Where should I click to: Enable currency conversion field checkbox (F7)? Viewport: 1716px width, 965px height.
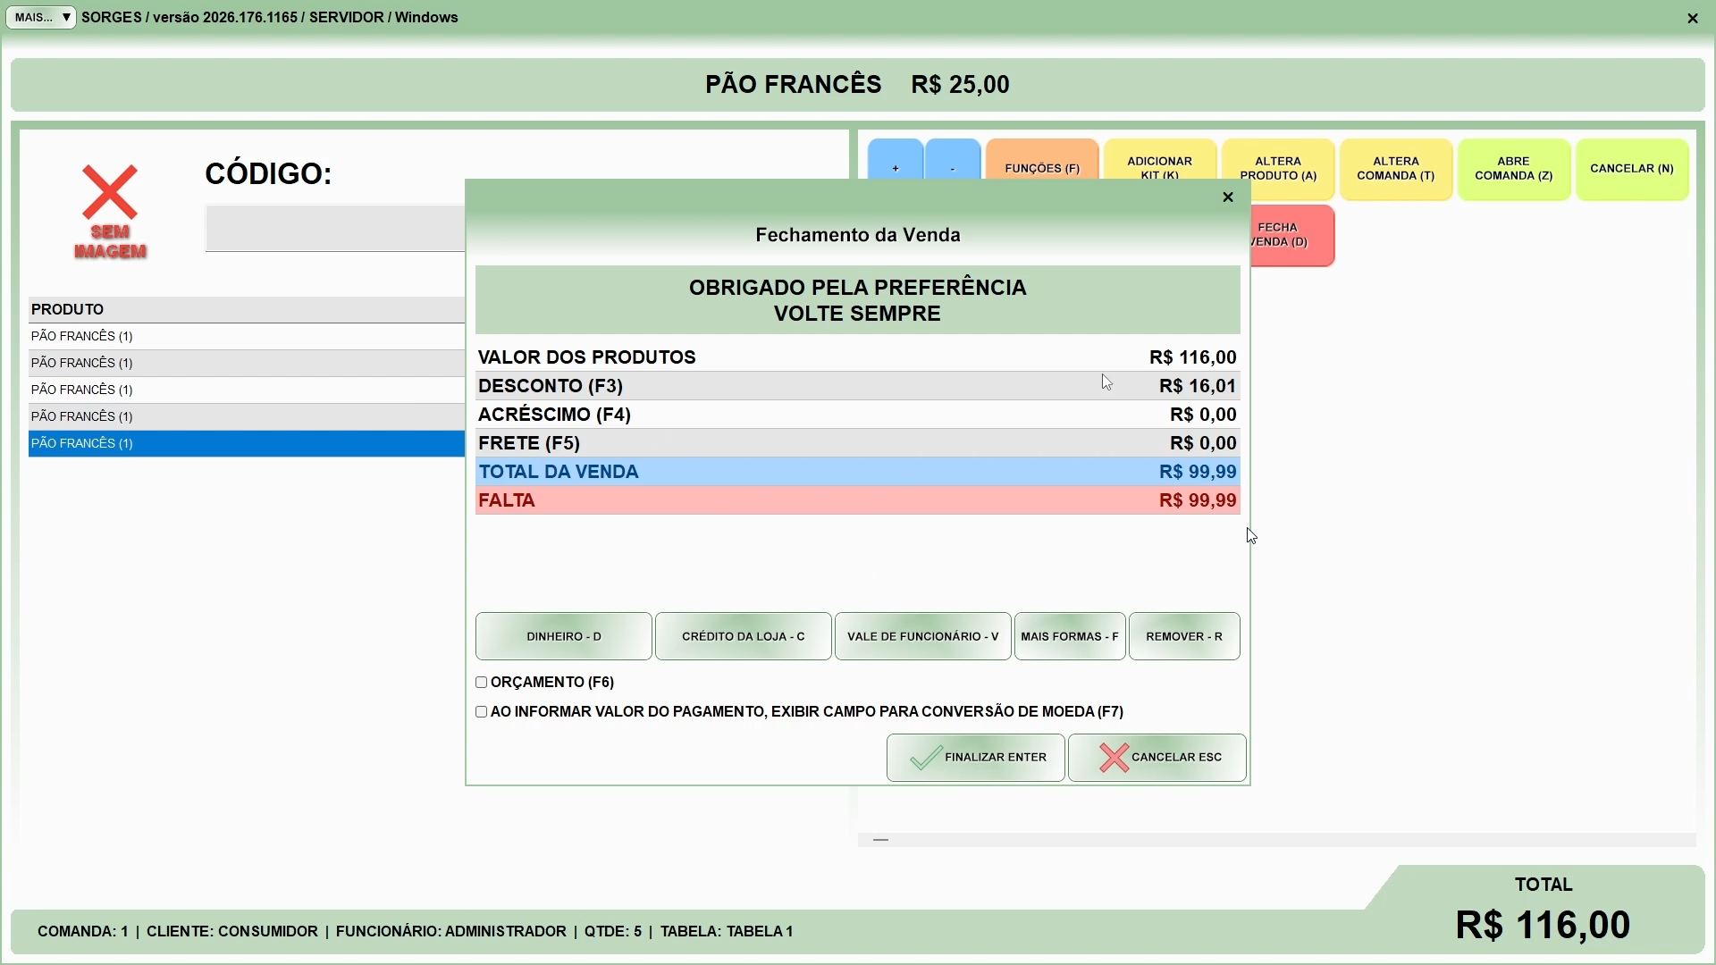click(482, 712)
